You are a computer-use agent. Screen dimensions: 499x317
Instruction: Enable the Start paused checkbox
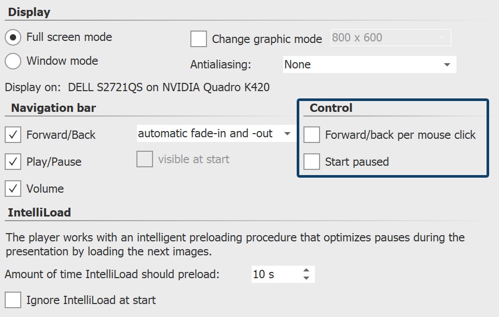[312, 162]
